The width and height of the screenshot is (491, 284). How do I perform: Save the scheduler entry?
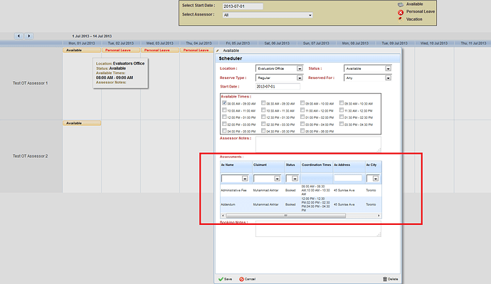tap(226, 279)
